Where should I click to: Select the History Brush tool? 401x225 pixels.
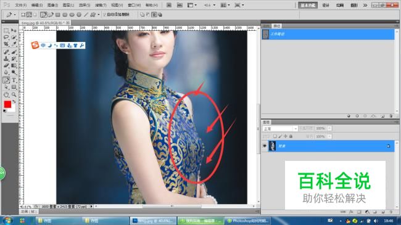click(14, 59)
